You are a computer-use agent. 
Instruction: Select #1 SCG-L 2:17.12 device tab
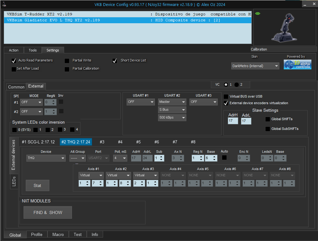click(38, 142)
